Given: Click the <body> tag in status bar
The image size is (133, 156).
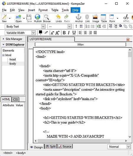Looking at the screenshot, I should tap(21, 153).
